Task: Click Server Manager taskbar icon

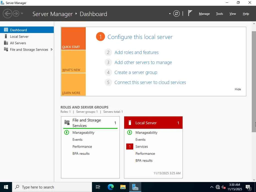Action: tap(135, 187)
